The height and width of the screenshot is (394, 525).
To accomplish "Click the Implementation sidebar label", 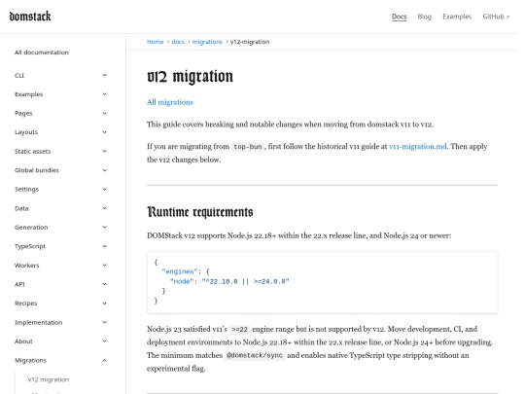I will click(x=39, y=322).
